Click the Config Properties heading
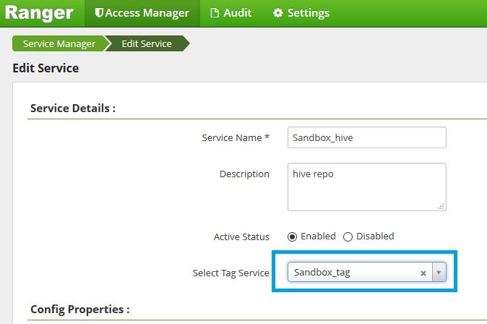The image size is (487, 324). (x=80, y=310)
